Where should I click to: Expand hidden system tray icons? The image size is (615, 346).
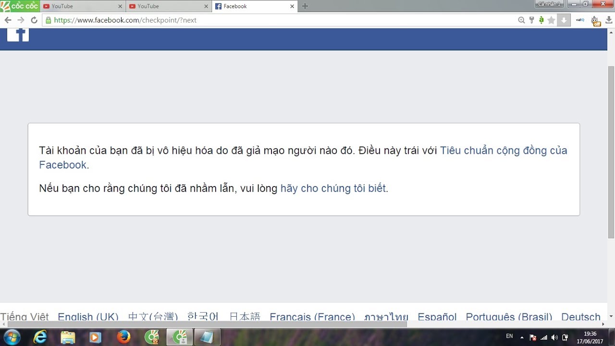click(522, 337)
